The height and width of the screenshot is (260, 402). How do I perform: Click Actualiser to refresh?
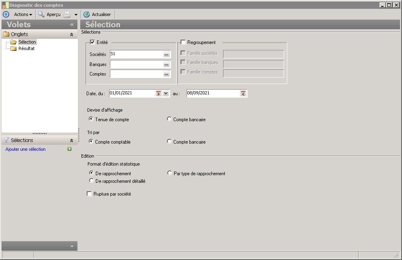click(97, 14)
